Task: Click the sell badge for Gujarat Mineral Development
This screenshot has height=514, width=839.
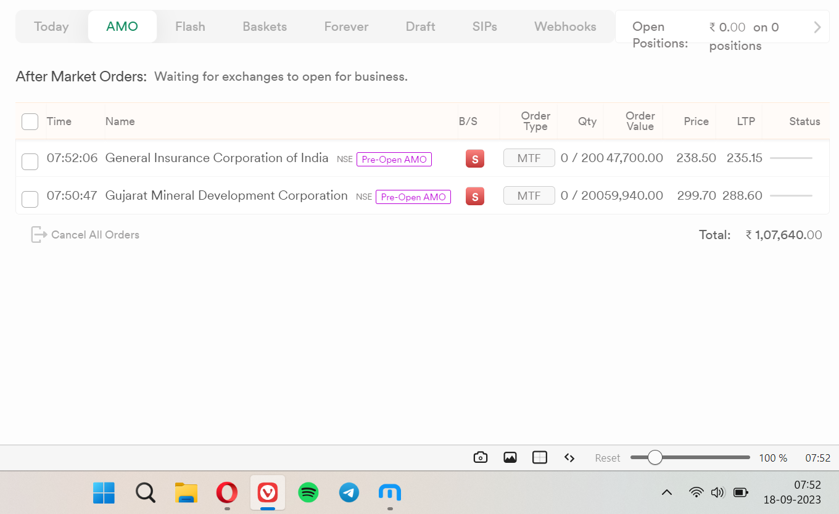Action: [475, 196]
